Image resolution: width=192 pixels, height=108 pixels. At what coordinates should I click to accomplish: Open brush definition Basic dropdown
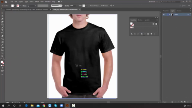pos(63,6)
